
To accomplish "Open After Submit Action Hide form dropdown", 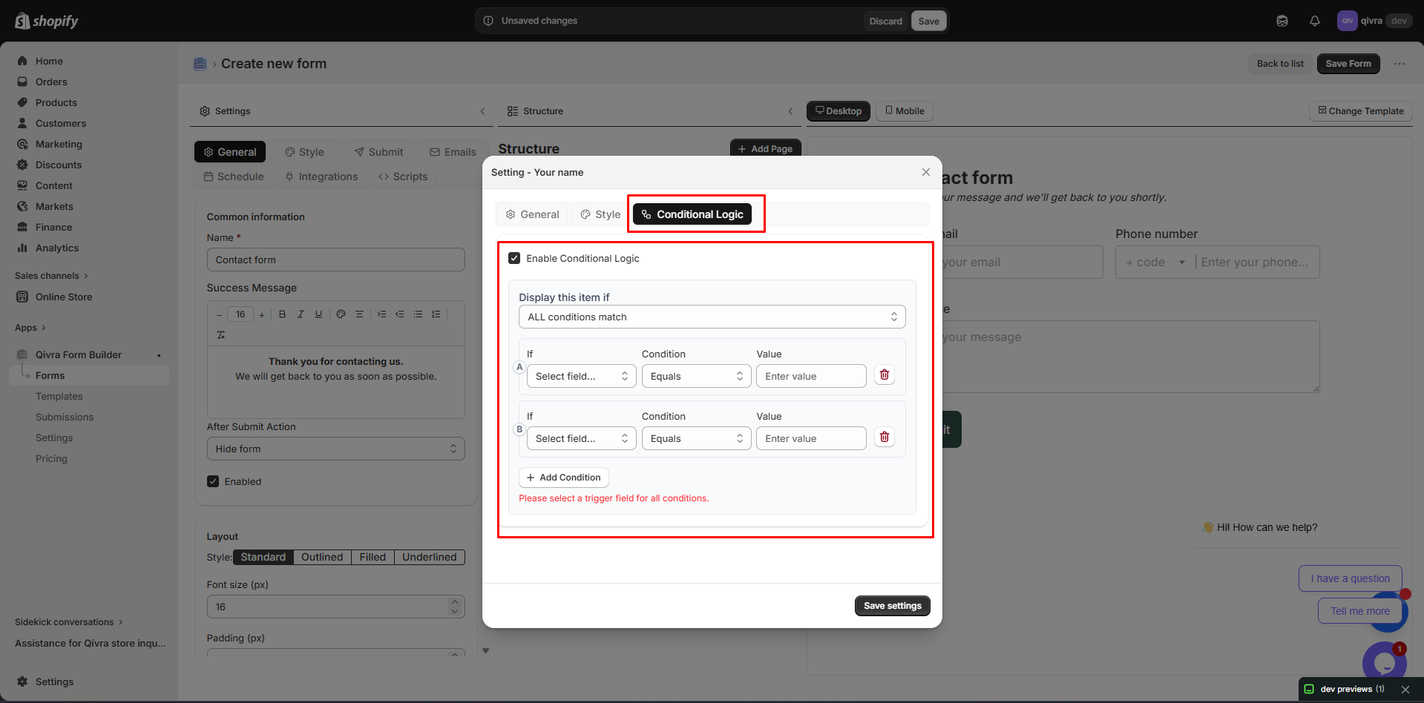I will 336,449.
